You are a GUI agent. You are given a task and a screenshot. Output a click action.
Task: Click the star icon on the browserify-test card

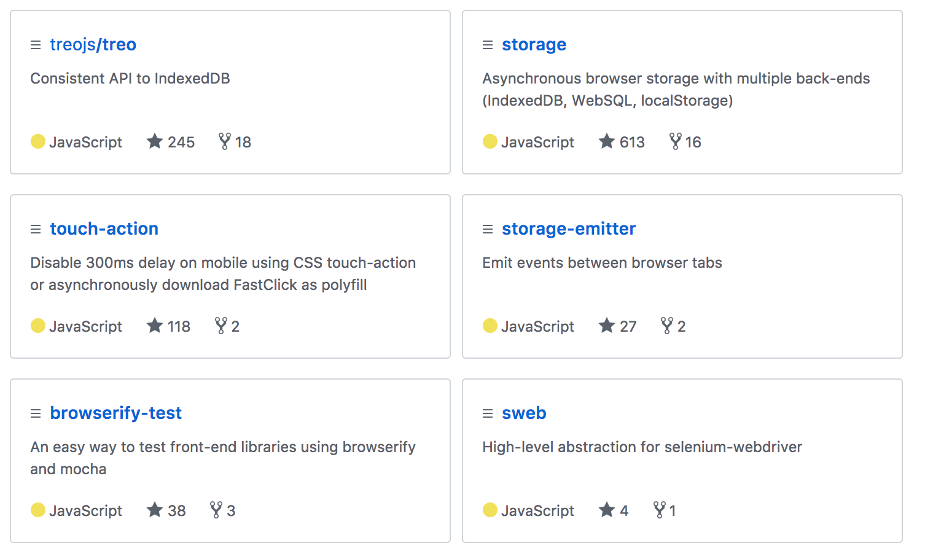(155, 510)
